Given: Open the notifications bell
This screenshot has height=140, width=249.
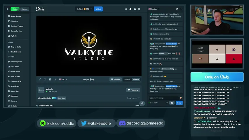Looking at the screenshot, I should [x=135, y=9].
